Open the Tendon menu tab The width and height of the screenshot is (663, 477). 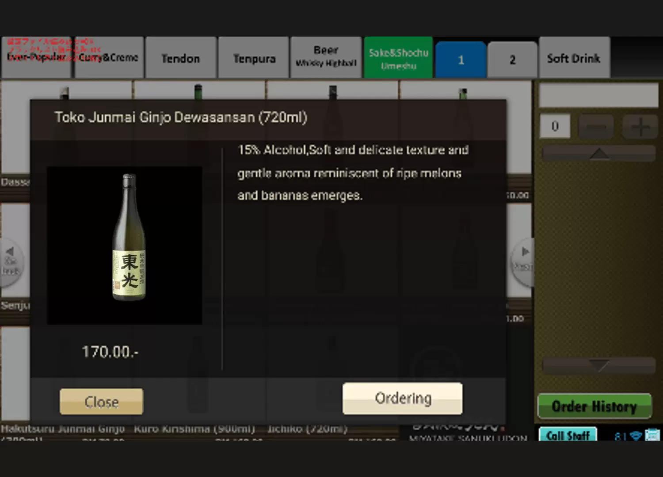click(181, 58)
